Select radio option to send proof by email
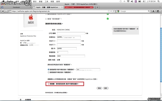This screenshot has height=101, width=162. (49, 70)
